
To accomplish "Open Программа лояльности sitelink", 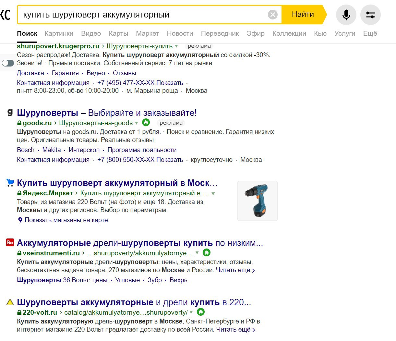I will pos(142,150).
